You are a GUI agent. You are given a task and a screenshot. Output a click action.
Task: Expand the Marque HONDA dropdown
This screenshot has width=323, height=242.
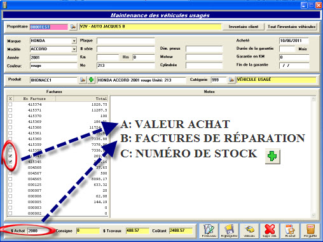(x=74, y=41)
